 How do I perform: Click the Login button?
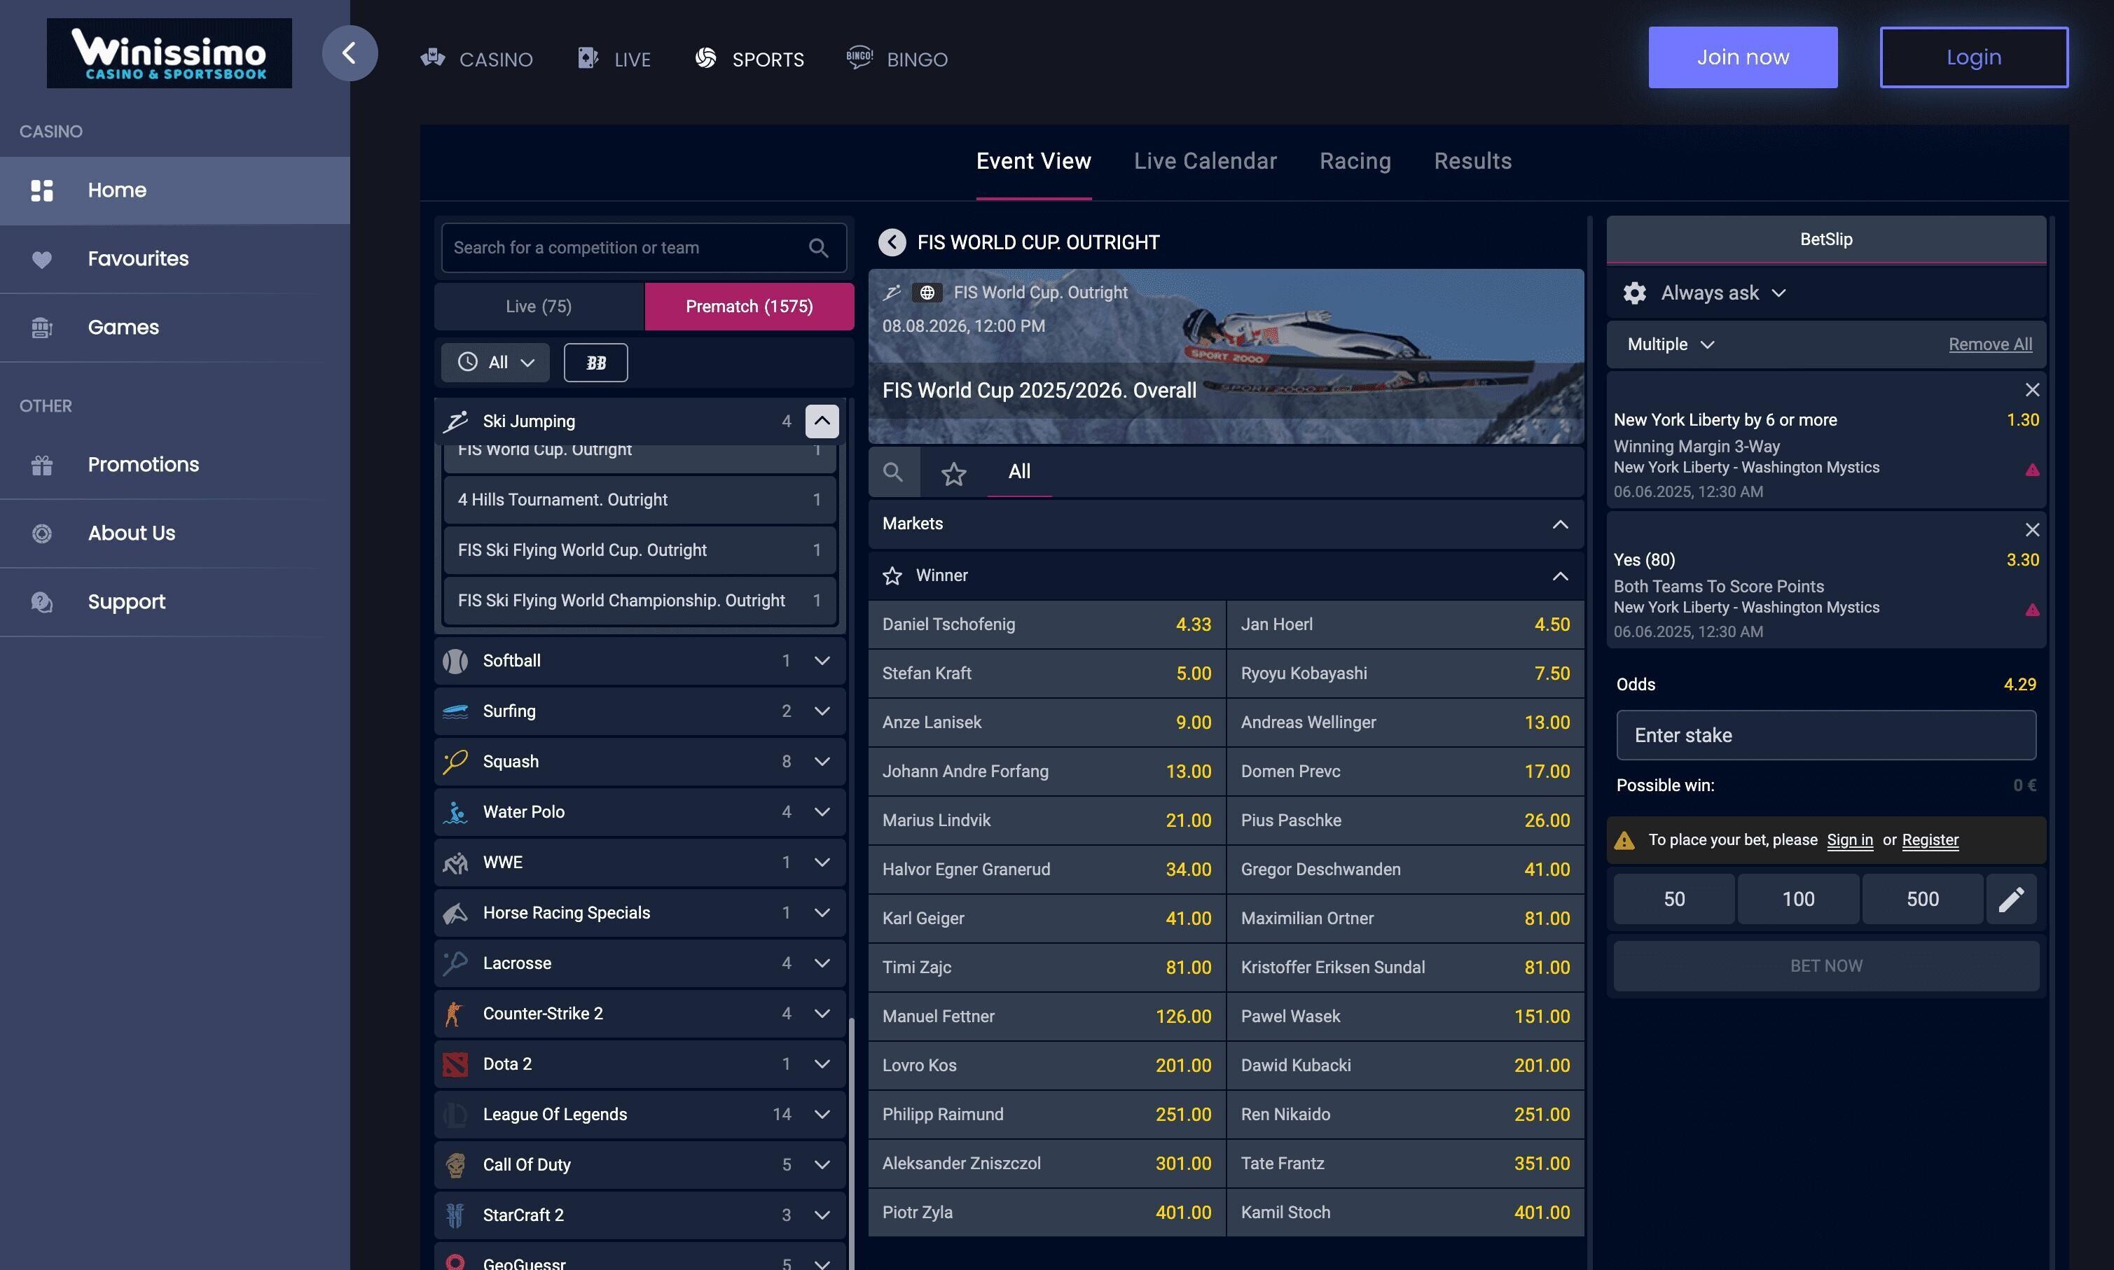coord(1974,57)
